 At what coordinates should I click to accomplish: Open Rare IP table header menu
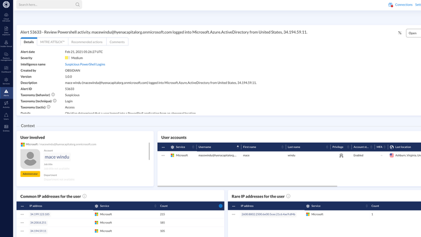click(x=234, y=206)
